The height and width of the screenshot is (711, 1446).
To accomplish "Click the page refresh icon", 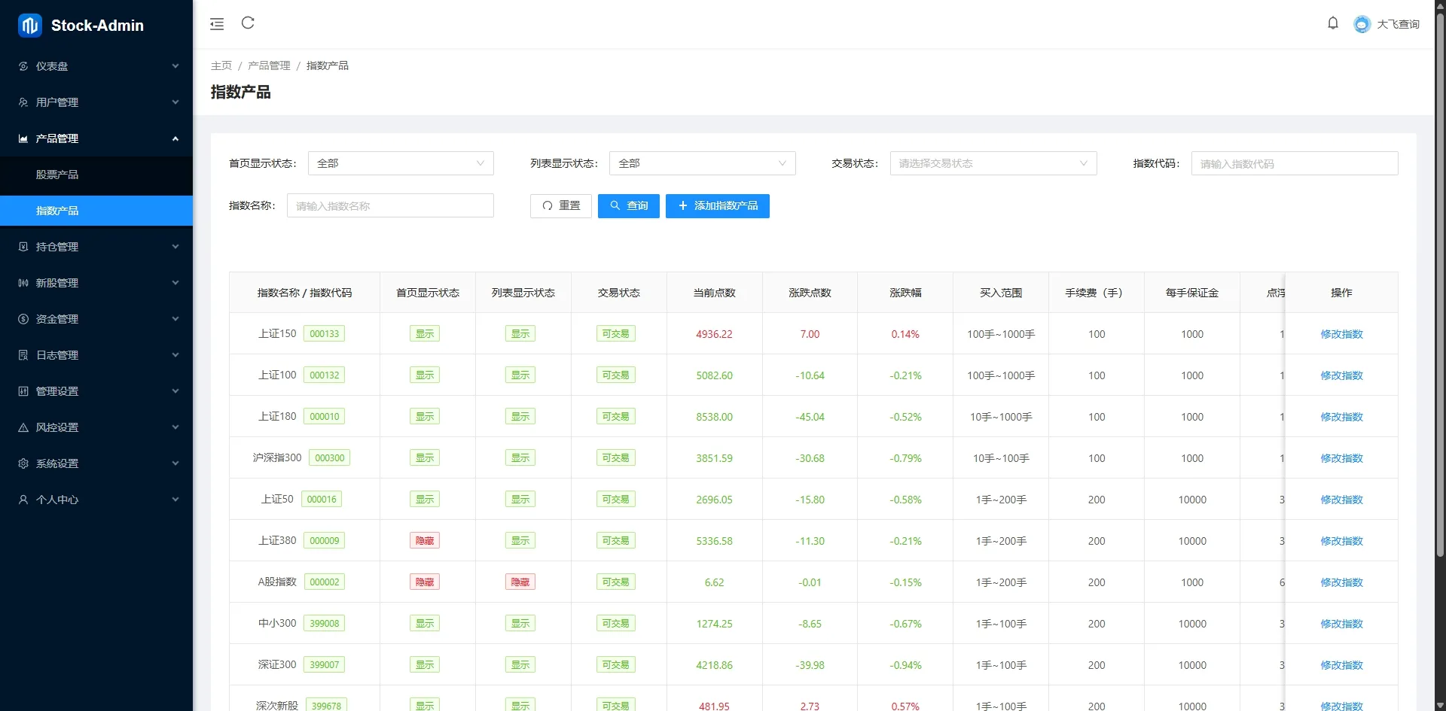I will pos(248,23).
